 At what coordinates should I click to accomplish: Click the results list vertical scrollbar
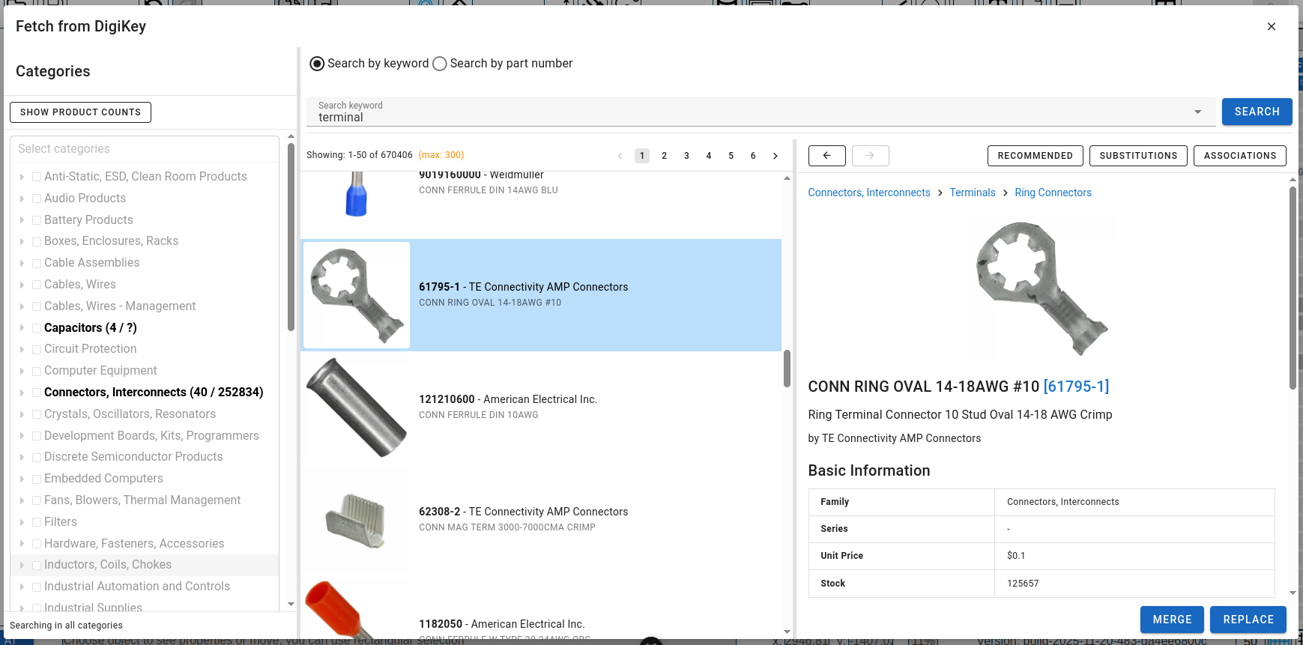[787, 369]
